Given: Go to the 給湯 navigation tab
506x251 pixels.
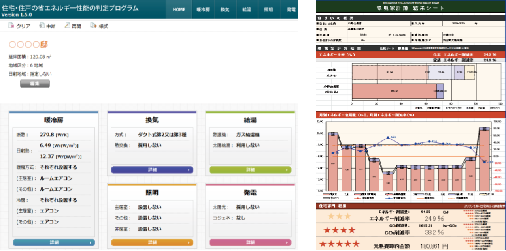Looking at the screenshot, I should coord(246,9).
